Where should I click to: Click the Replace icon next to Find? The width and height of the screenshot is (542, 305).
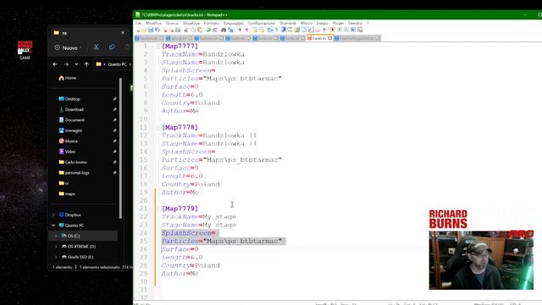point(230,30)
